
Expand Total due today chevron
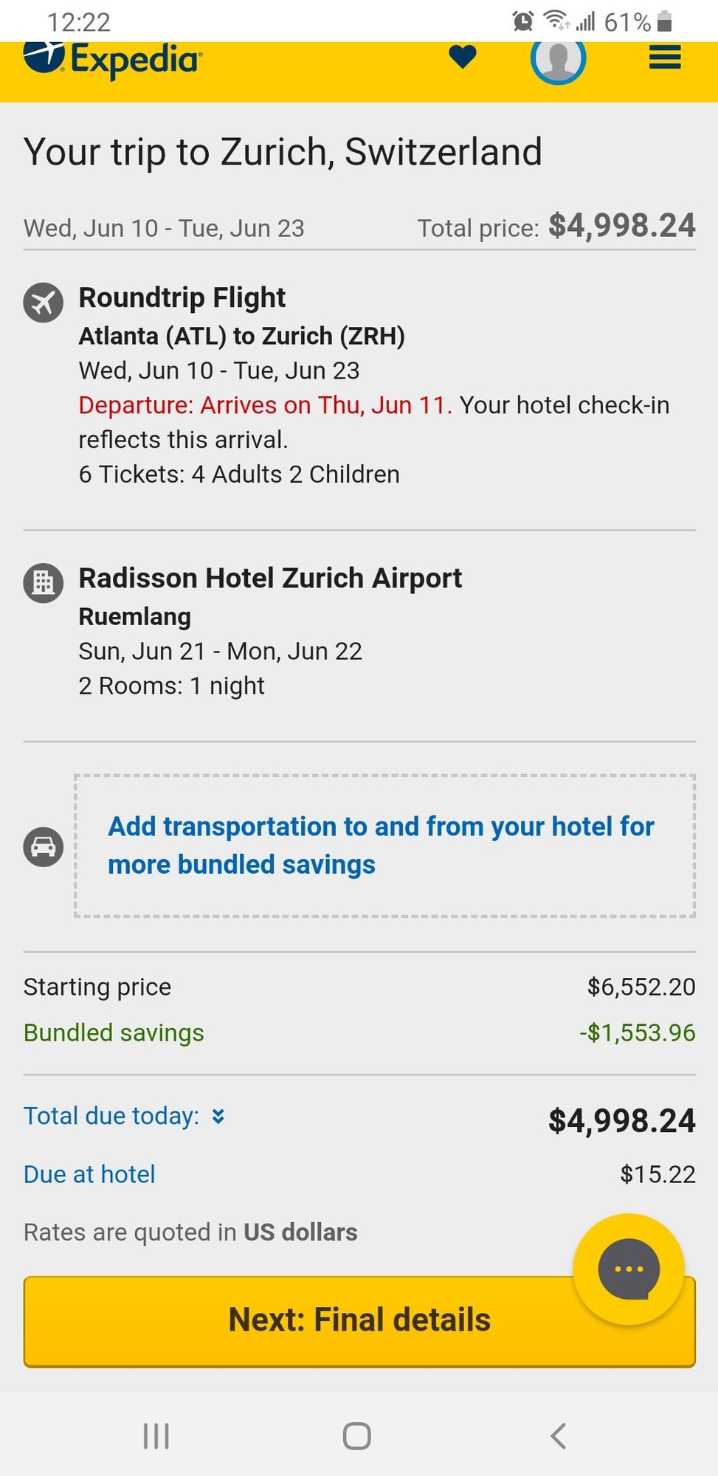pyautogui.click(x=218, y=1116)
